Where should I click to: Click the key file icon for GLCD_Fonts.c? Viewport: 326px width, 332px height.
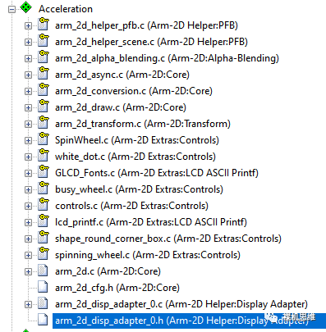tap(44, 171)
